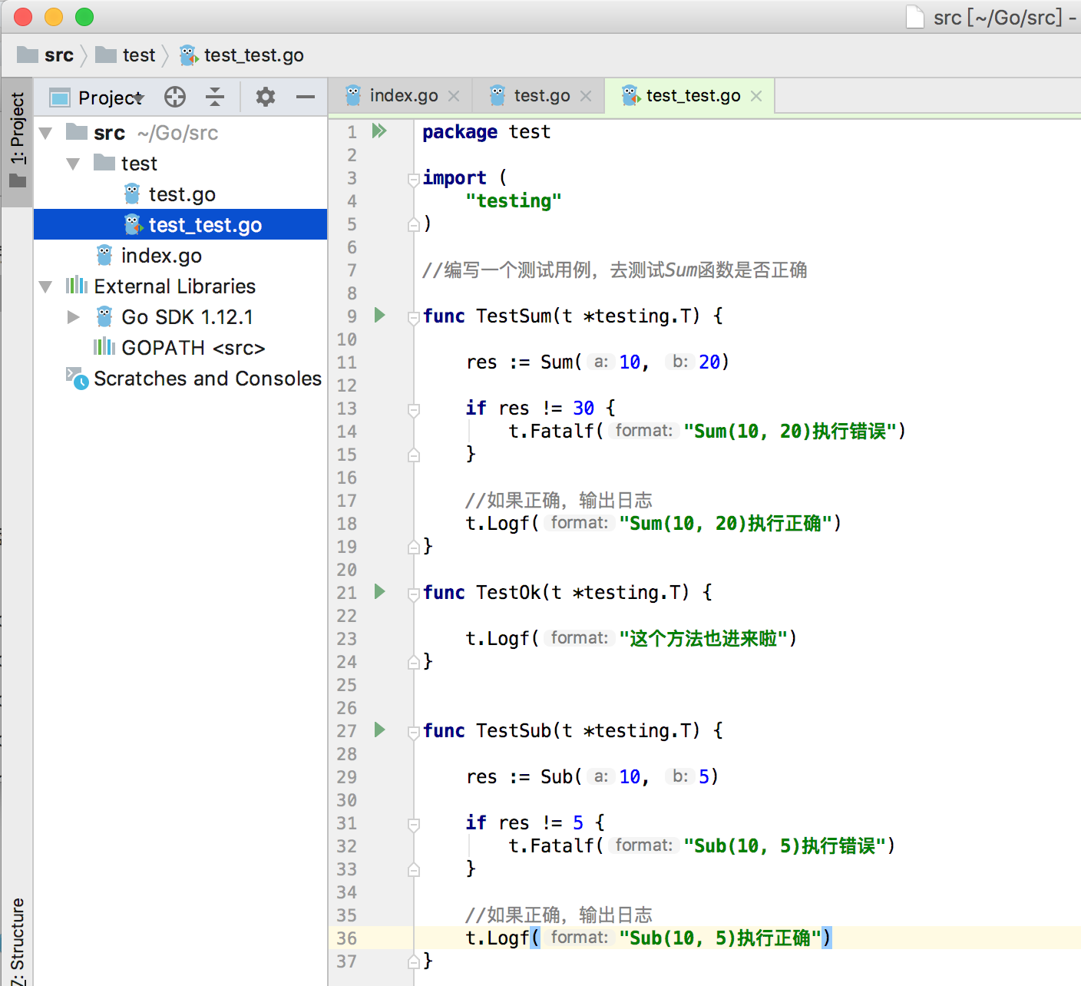Hide the Project panel with minus icon
The height and width of the screenshot is (986, 1081).
[x=306, y=97]
